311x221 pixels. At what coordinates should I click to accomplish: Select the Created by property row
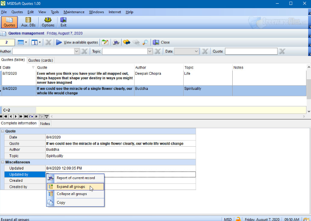[x=100, y=187]
